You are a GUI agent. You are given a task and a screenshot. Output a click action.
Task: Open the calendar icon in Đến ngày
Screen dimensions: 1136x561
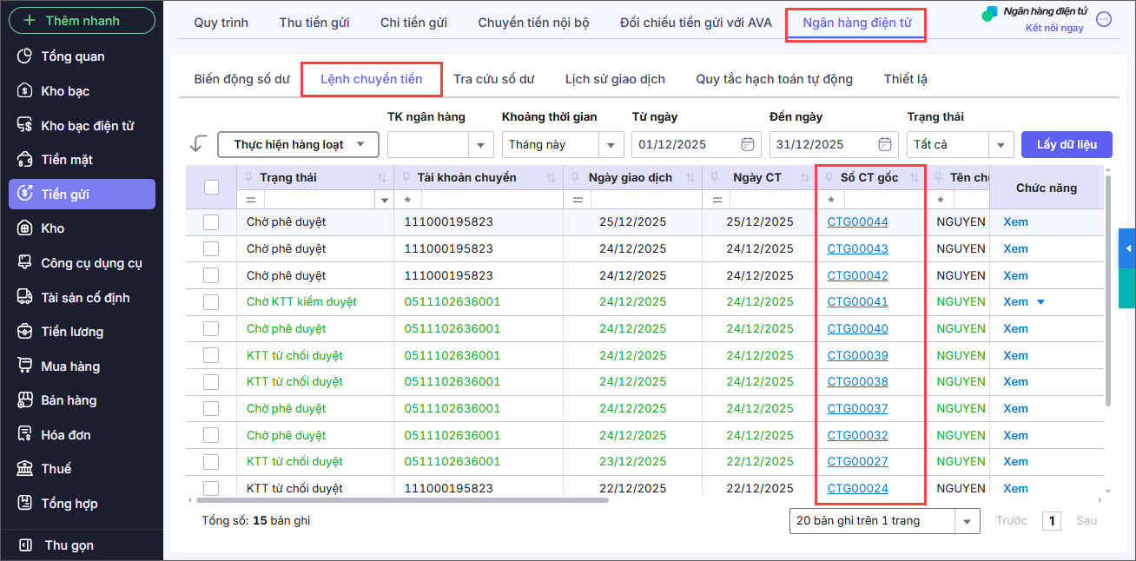pos(884,144)
